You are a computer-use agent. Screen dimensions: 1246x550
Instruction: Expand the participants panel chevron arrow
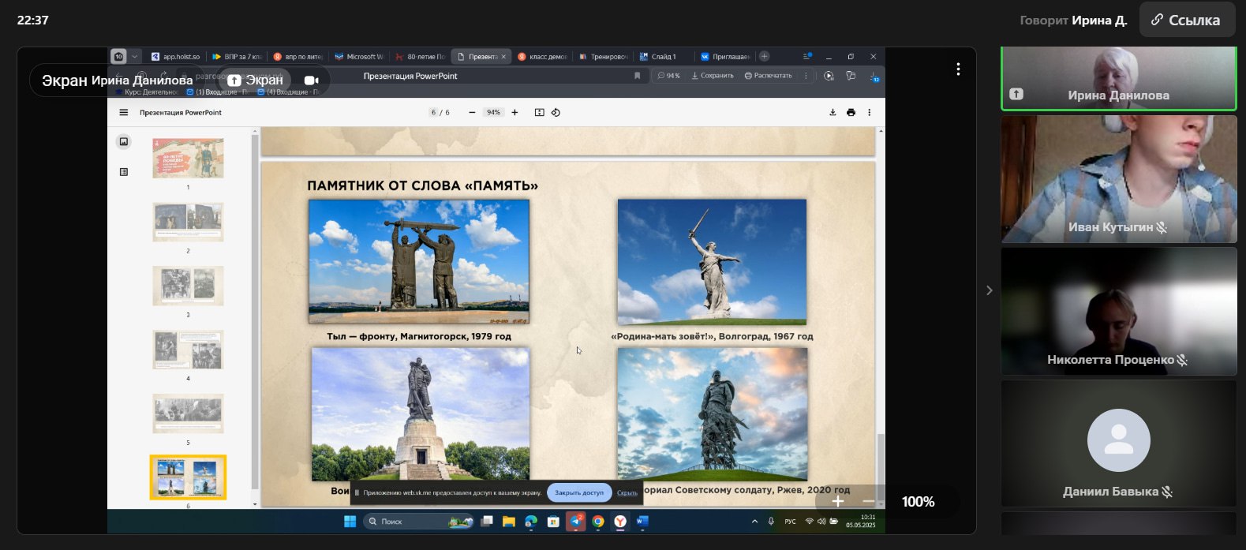point(989,290)
